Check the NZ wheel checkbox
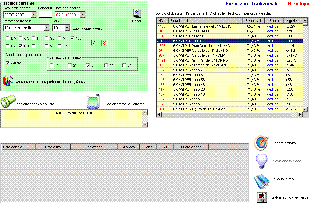Screen dimensions: 310x206 point(59,46)
